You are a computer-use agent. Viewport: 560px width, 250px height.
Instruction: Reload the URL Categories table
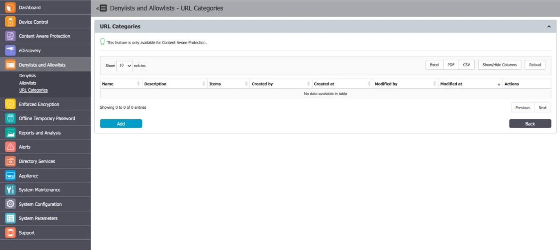click(x=535, y=65)
